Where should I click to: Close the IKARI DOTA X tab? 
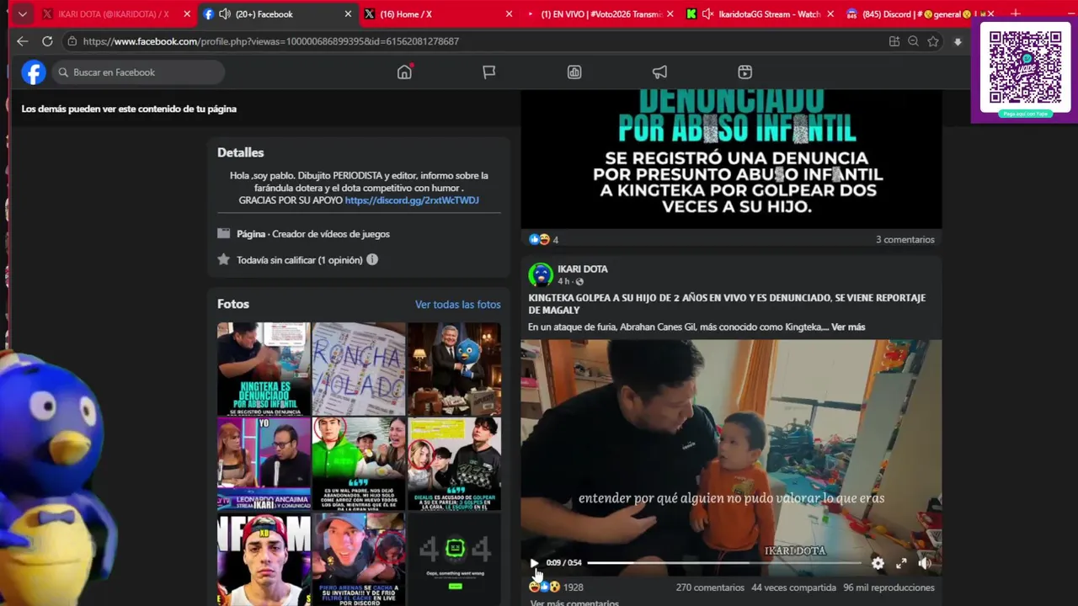[187, 14]
